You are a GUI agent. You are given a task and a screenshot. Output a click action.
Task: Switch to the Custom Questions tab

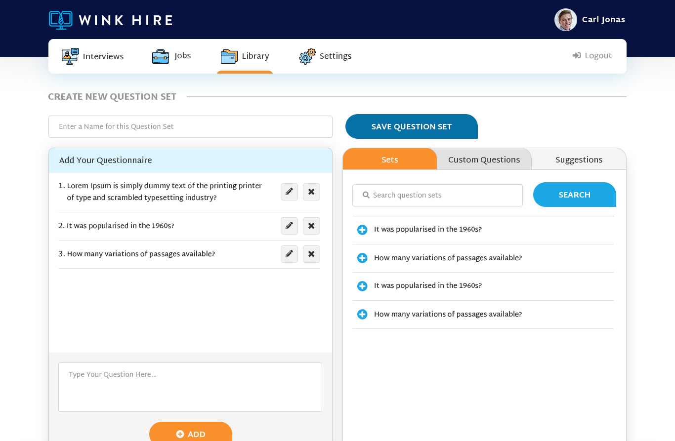click(x=484, y=160)
